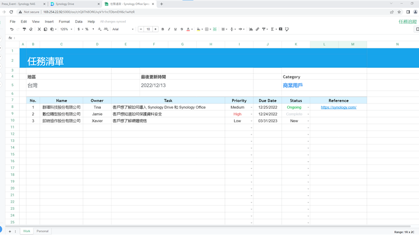Click the Cut scissors icon
Viewport: 419px width, 235px height.
tap(39, 29)
